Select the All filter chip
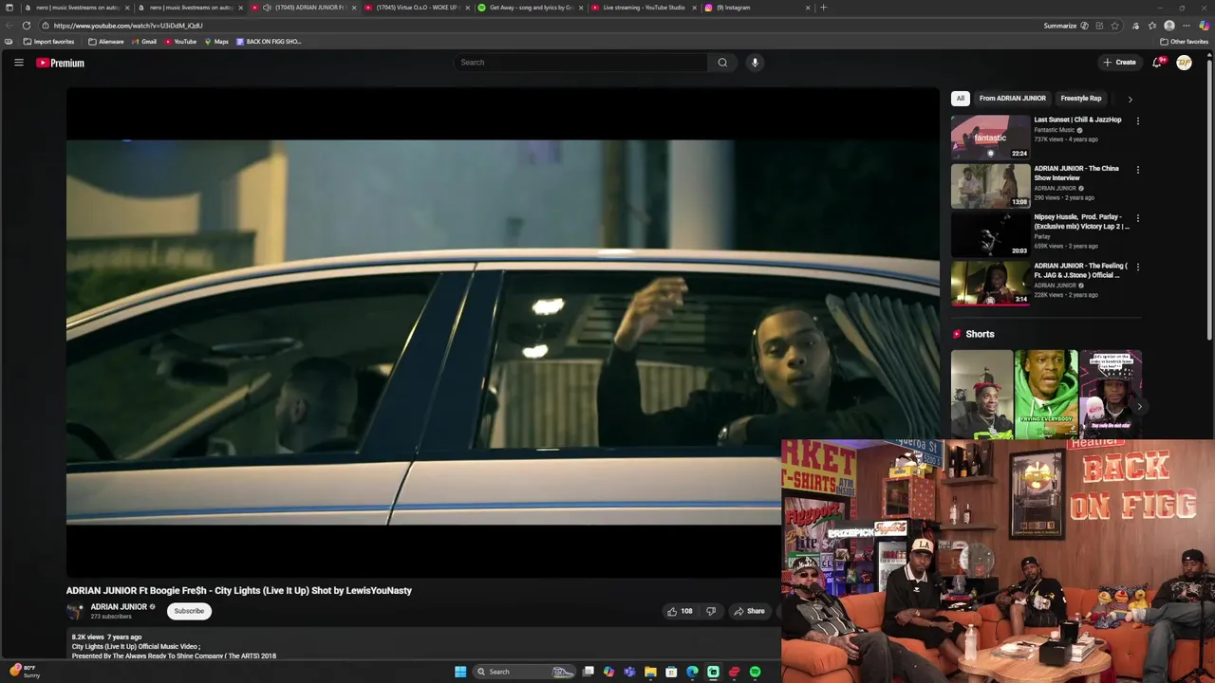 click(960, 99)
